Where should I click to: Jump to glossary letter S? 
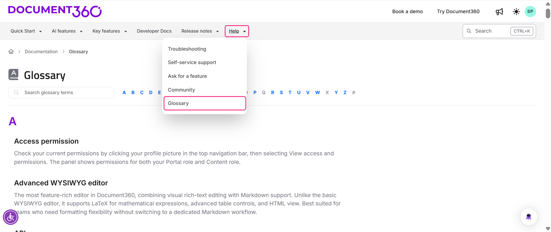[281, 92]
